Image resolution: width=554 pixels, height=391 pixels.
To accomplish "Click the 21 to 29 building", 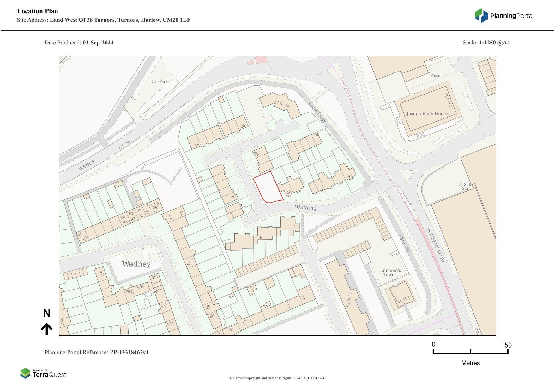I will [281, 104].
